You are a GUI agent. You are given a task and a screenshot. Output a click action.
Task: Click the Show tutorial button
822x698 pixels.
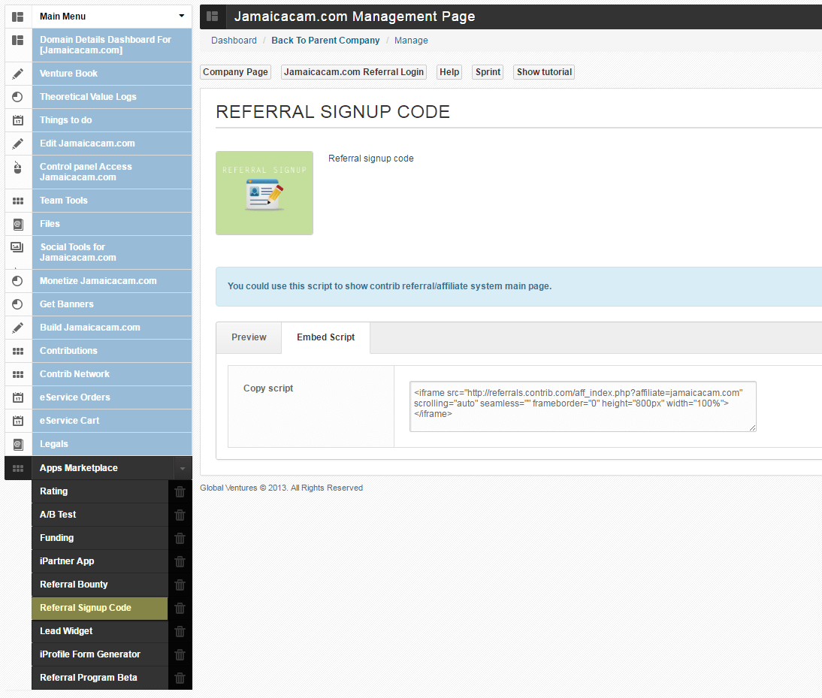pos(544,72)
